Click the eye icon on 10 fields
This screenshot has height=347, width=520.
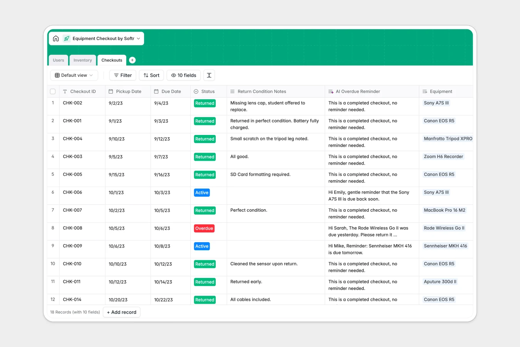(173, 75)
